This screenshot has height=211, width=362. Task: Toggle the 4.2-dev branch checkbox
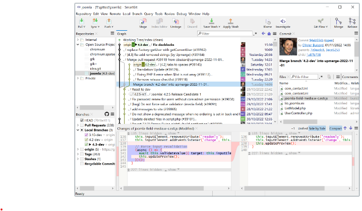click(x=86, y=140)
